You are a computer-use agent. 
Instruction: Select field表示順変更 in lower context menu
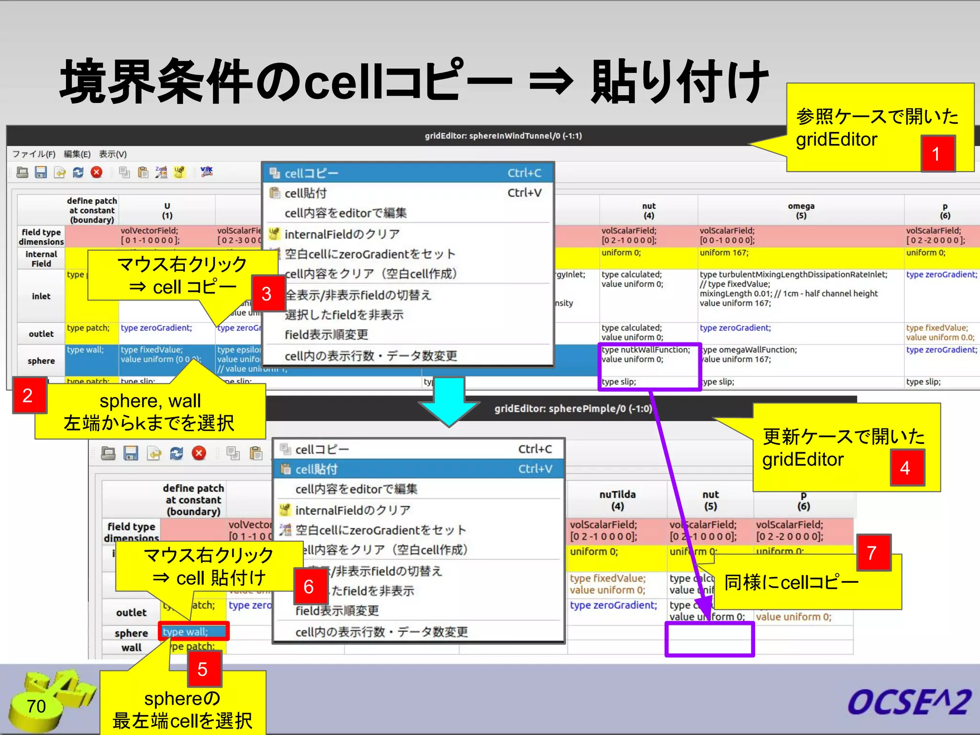[419, 611]
